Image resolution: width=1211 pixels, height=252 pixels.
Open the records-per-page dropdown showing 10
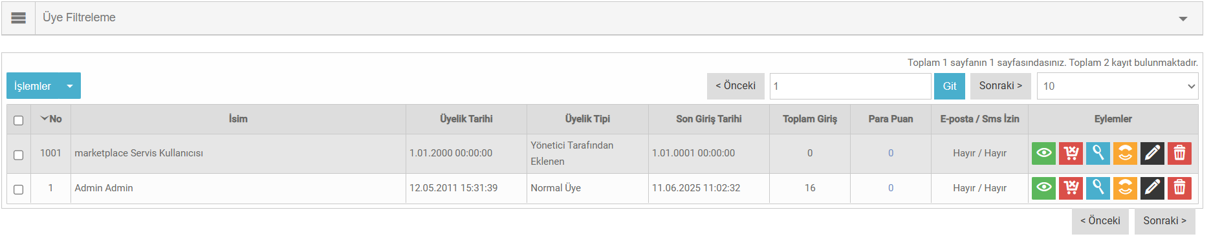tap(1117, 86)
